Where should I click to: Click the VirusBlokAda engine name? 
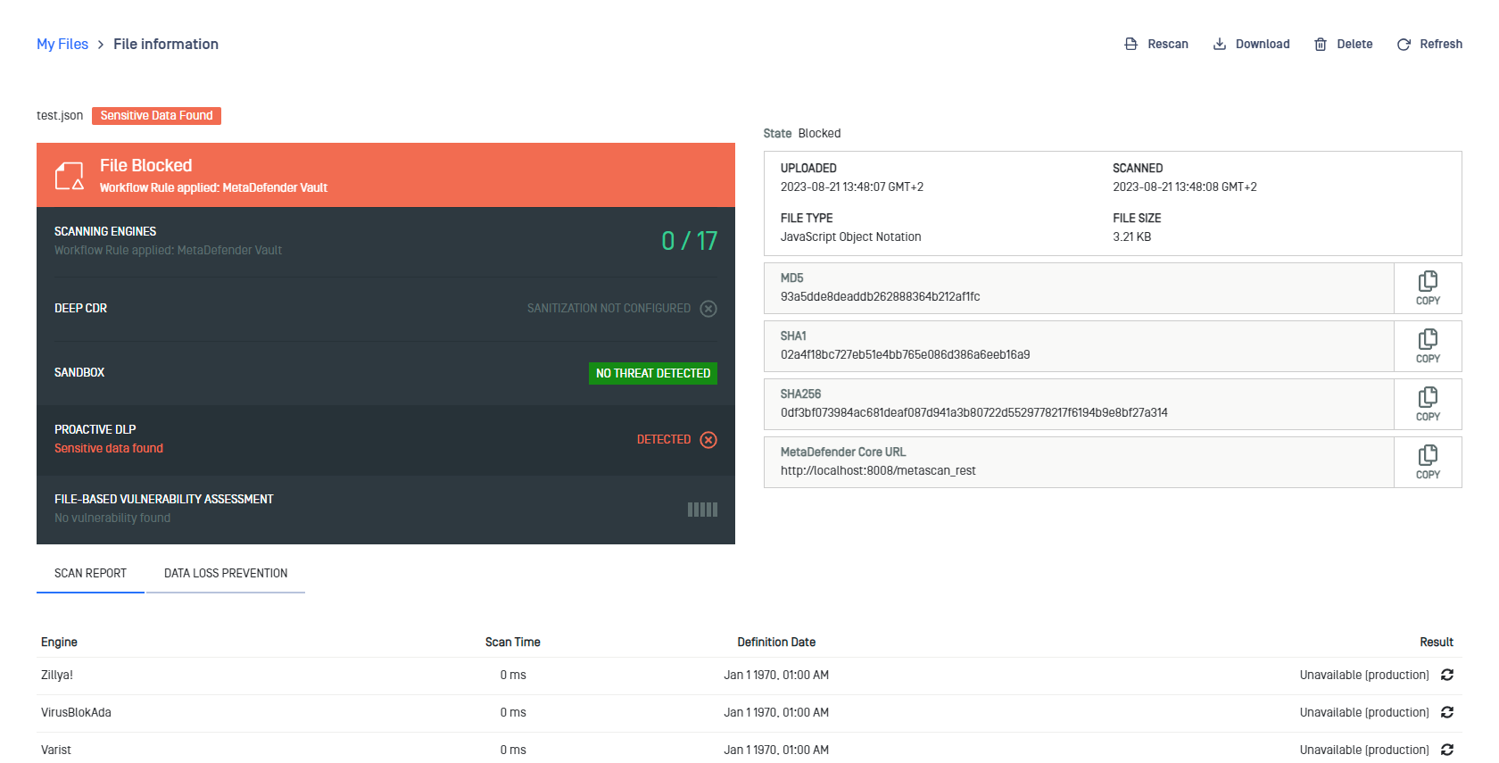[76, 713]
